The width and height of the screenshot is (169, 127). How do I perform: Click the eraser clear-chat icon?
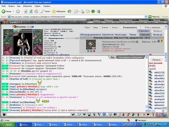coord(79,115)
